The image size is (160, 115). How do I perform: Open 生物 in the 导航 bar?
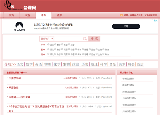coord(66,64)
